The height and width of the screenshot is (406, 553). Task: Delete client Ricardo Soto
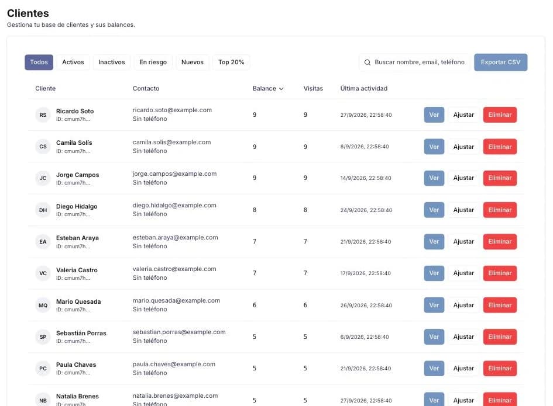(500, 115)
